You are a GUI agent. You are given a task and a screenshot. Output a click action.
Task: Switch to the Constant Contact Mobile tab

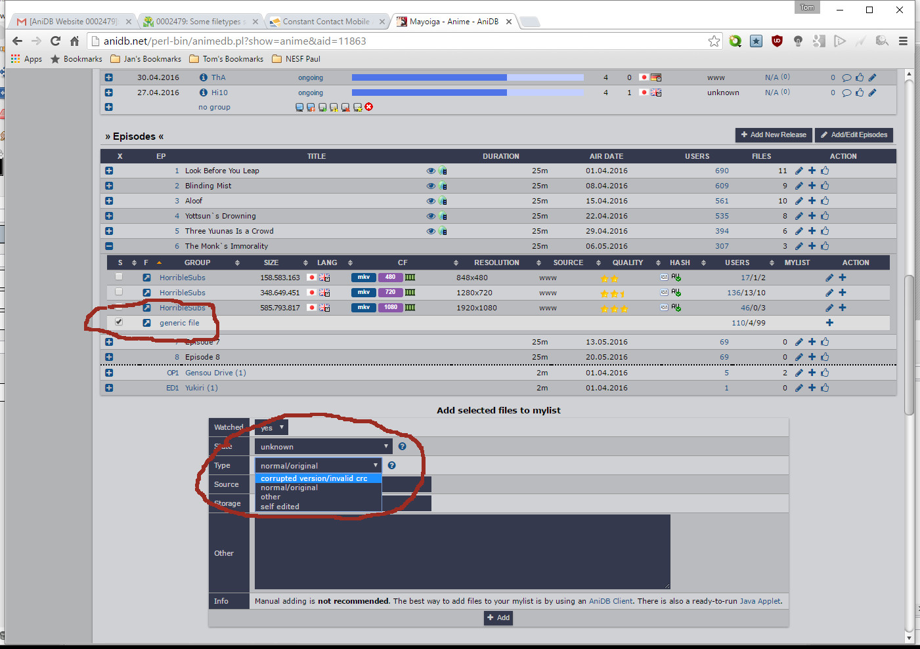(x=326, y=22)
